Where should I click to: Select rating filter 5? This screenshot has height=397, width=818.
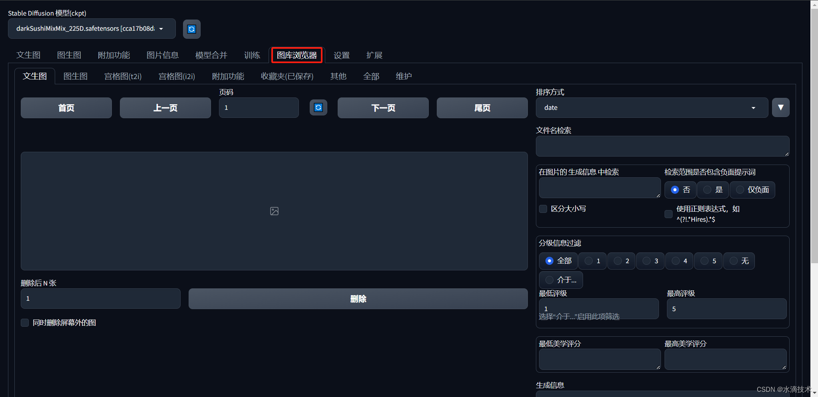[709, 261]
